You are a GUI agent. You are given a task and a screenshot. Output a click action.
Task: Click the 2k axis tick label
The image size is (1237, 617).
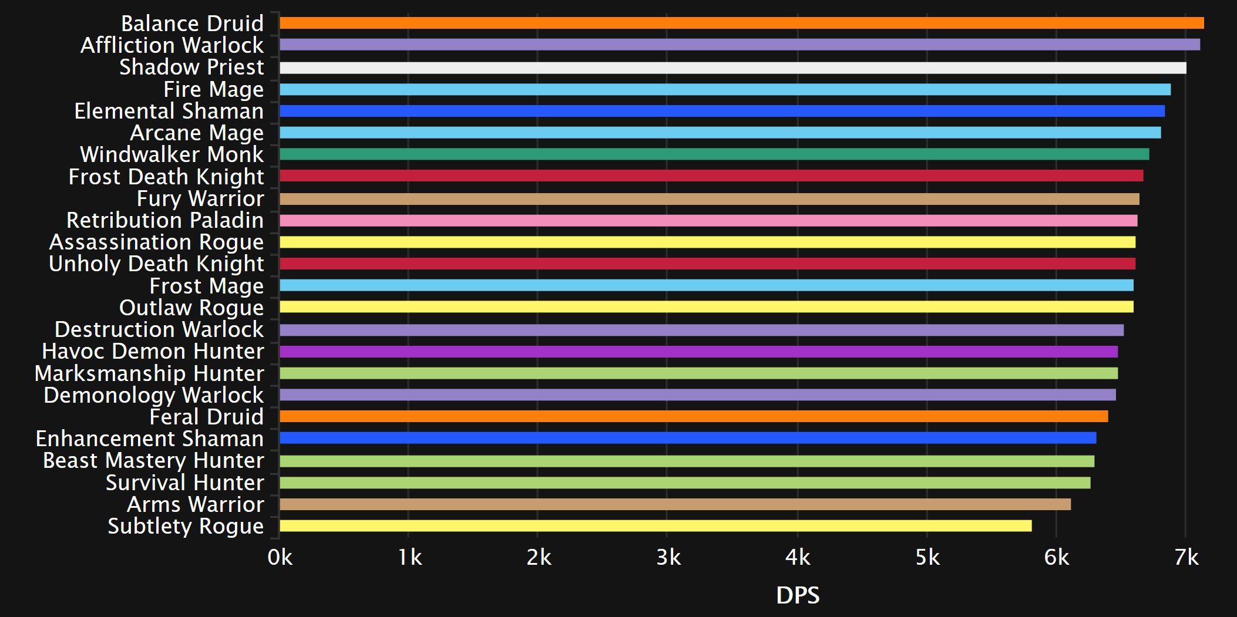(x=539, y=557)
